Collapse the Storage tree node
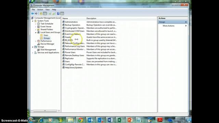The image size is (219, 123). pyautogui.click(x=33, y=47)
